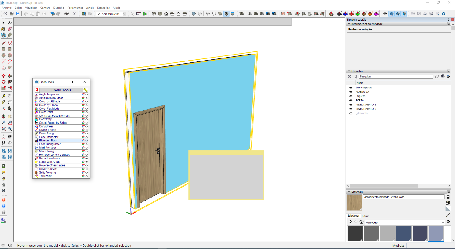Screen dimensions: 455x249
Task: Switch to the Editar tab in Materiais
Action: point(366,216)
